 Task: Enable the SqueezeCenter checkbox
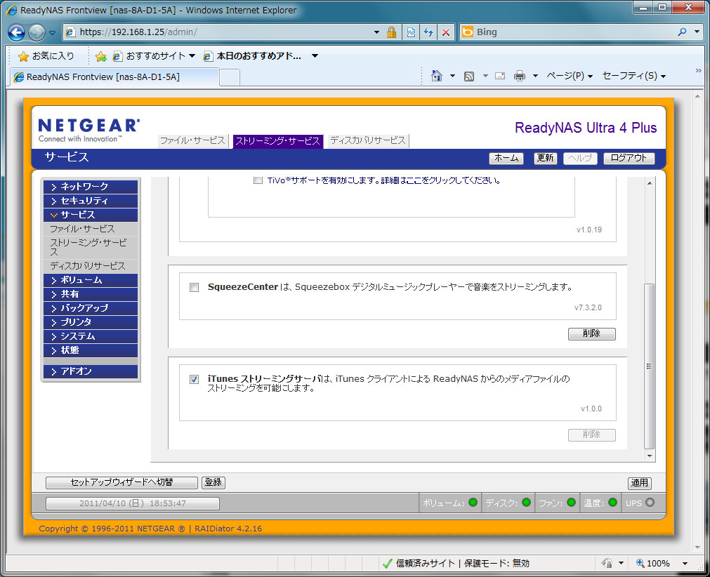[195, 287]
